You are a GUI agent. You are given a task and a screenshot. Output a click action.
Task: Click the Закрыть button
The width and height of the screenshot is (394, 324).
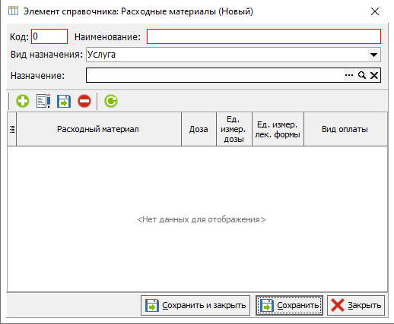356,305
